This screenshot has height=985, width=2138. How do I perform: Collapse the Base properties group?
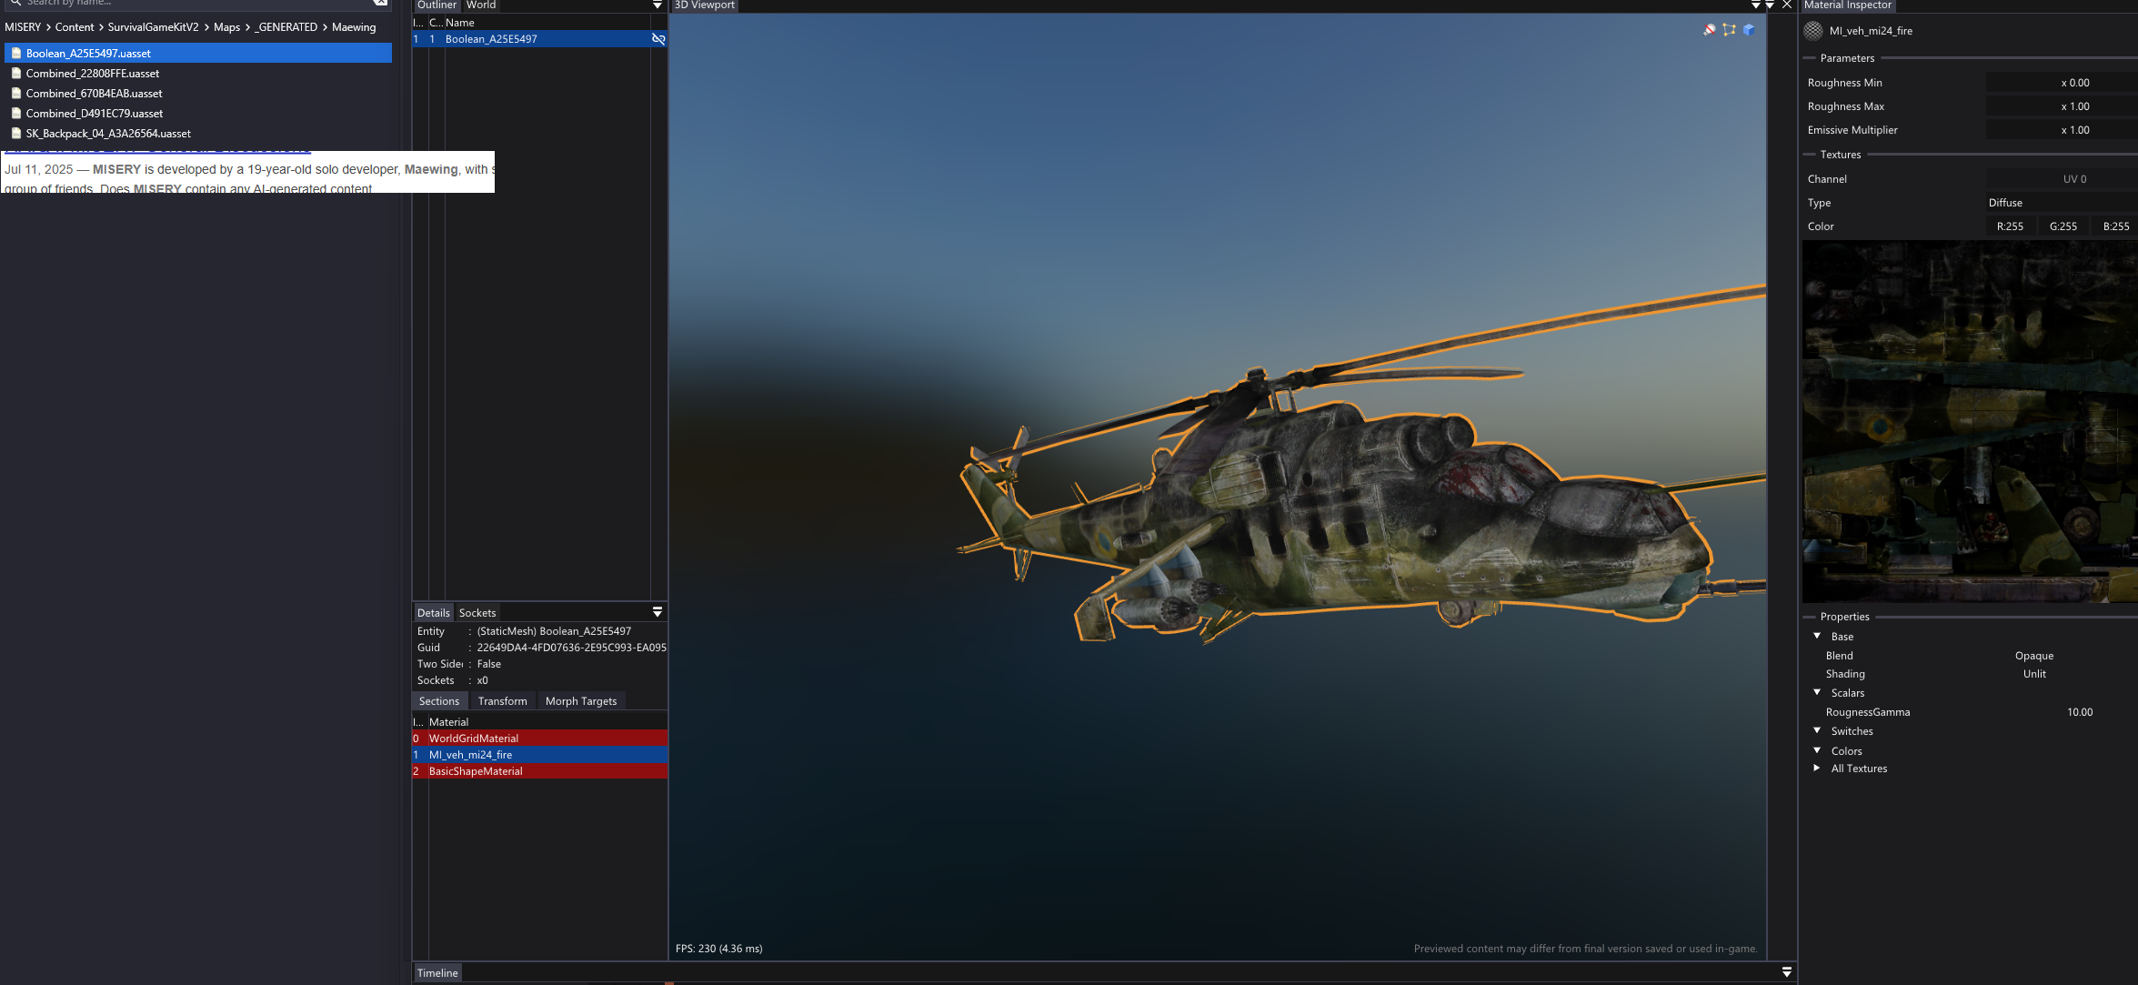coord(1817,637)
